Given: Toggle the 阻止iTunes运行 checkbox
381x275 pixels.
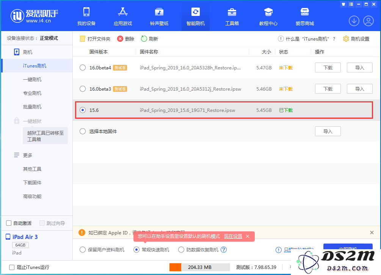Looking at the screenshot, I should (x=12, y=267).
